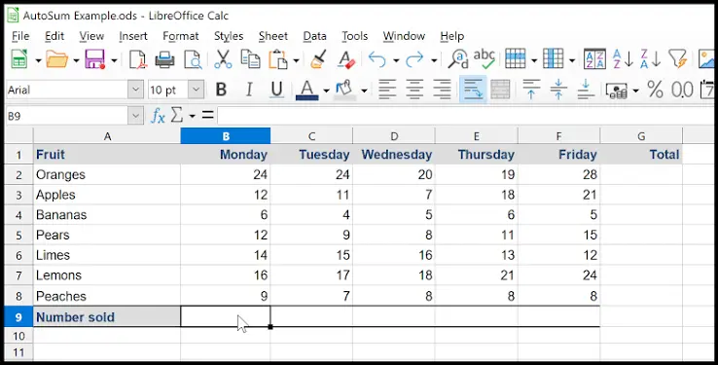Open the Sheet menu
This screenshot has width=718, height=365.
coord(273,36)
